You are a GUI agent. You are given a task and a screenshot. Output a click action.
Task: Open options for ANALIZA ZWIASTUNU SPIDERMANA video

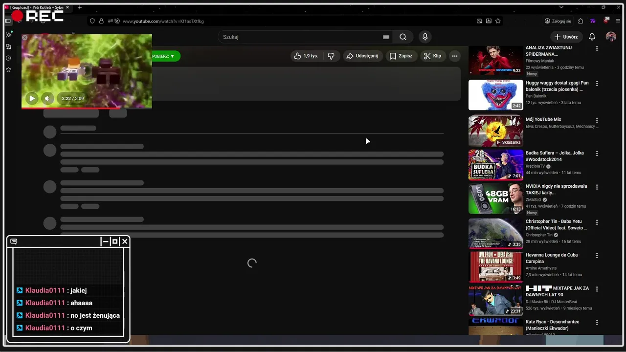coord(597,48)
